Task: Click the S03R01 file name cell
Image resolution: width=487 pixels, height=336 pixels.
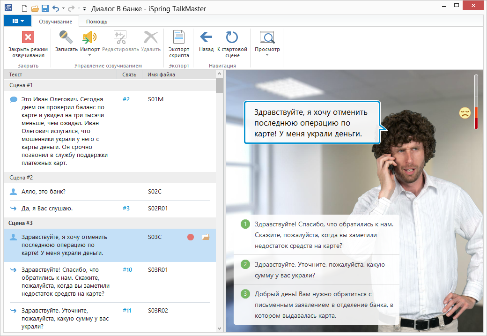Action: (158, 270)
